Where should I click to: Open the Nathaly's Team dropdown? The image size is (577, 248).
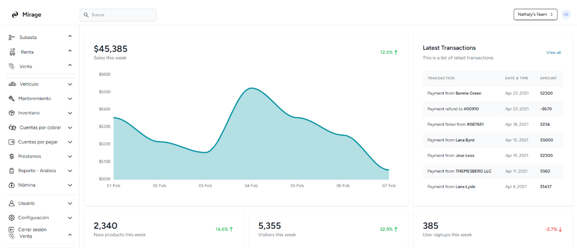coord(535,15)
